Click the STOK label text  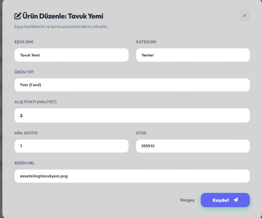point(141,133)
